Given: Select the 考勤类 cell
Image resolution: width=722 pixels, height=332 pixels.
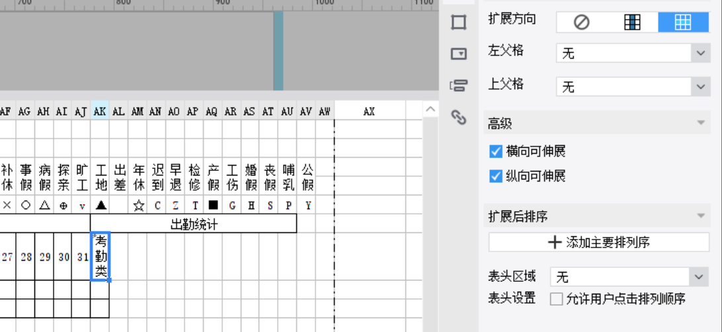Looking at the screenshot, I should pos(100,257).
